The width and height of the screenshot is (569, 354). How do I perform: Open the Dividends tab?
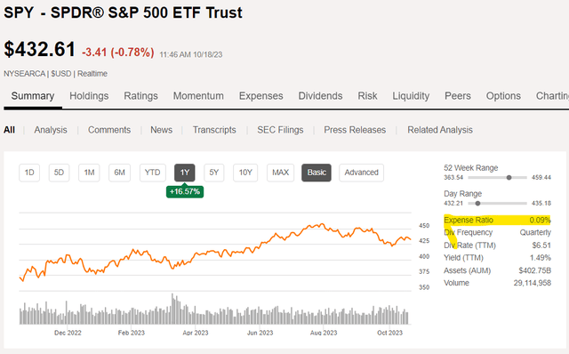[320, 96]
